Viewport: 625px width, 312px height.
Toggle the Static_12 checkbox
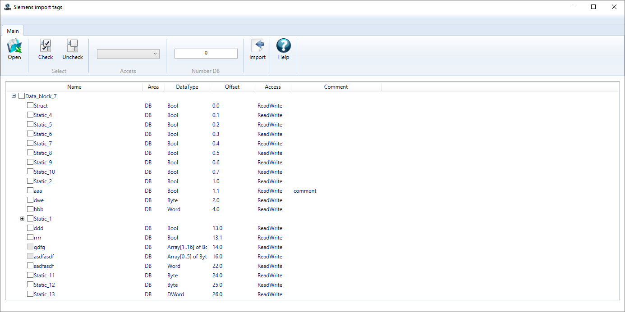click(x=30, y=285)
